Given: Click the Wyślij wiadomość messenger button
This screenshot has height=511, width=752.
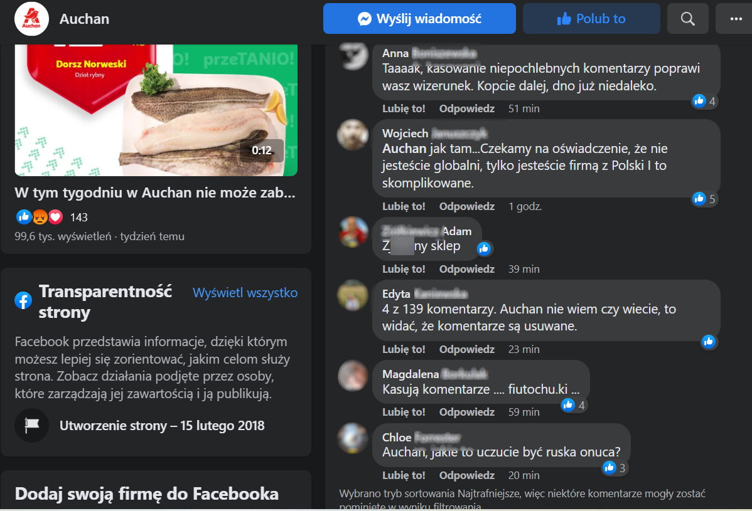Looking at the screenshot, I should click(419, 19).
